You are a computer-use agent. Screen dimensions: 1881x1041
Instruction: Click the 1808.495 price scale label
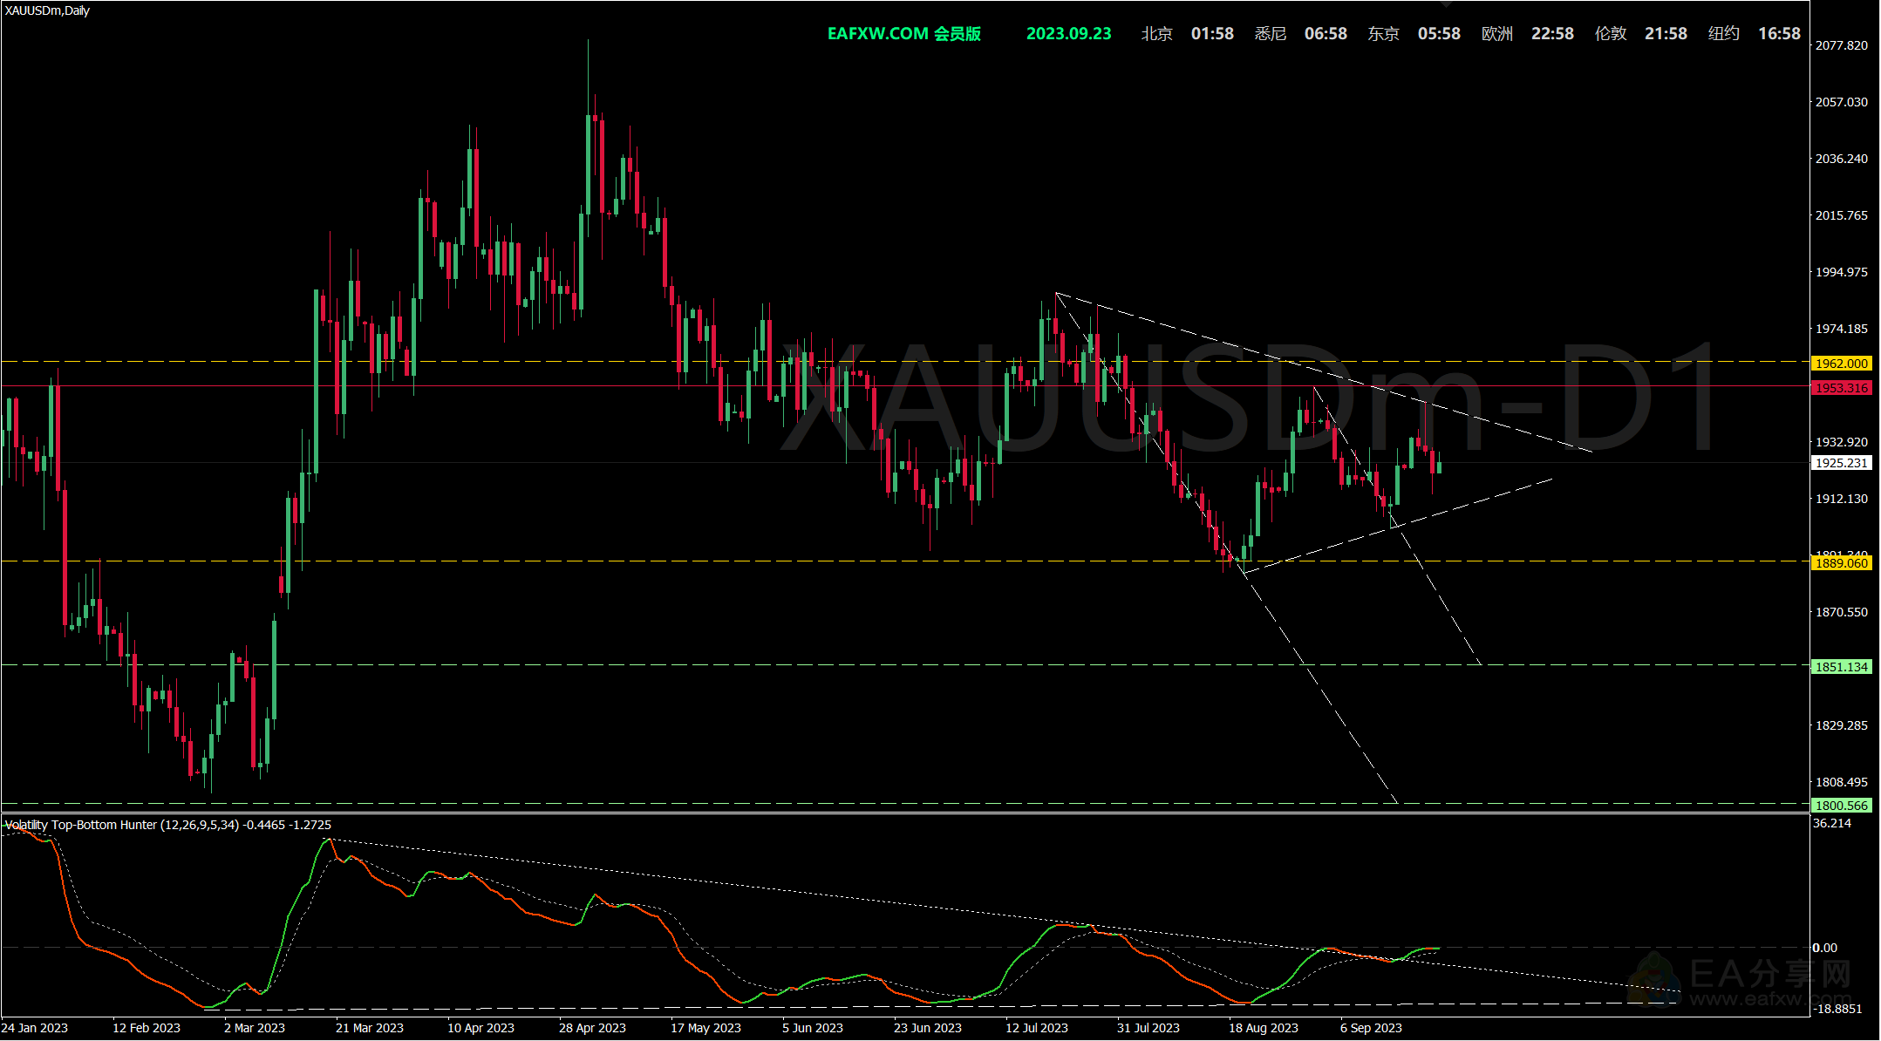click(x=1842, y=782)
